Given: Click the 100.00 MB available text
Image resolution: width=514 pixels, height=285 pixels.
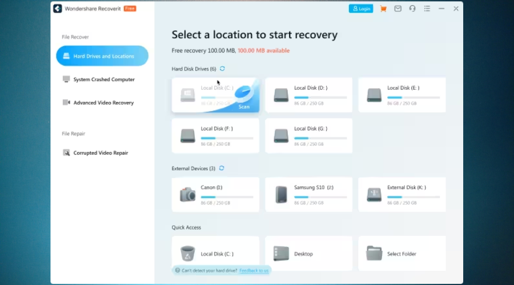Looking at the screenshot, I should 263,50.
